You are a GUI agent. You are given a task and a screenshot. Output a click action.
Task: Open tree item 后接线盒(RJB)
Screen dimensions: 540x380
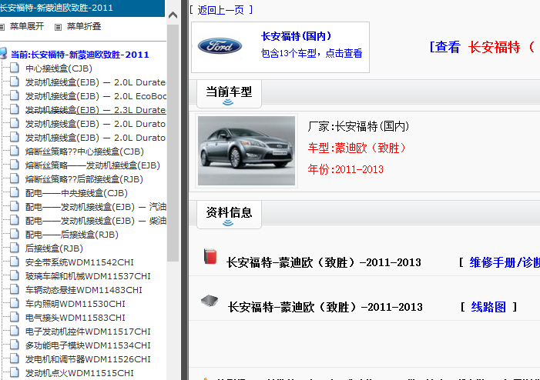tap(54, 248)
